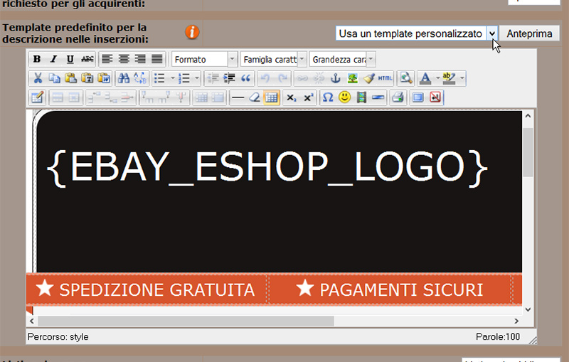Remove formatting with eraser icon
The image size is (569, 362).
(x=255, y=97)
